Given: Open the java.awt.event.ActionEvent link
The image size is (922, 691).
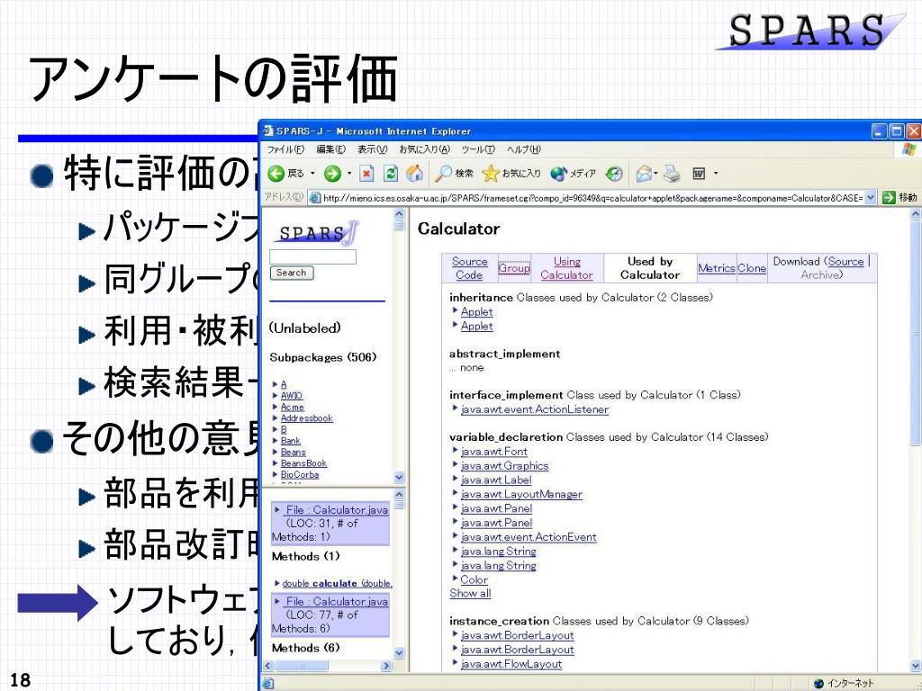Looking at the screenshot, I should pyautogui.click(x=529, y=537).
